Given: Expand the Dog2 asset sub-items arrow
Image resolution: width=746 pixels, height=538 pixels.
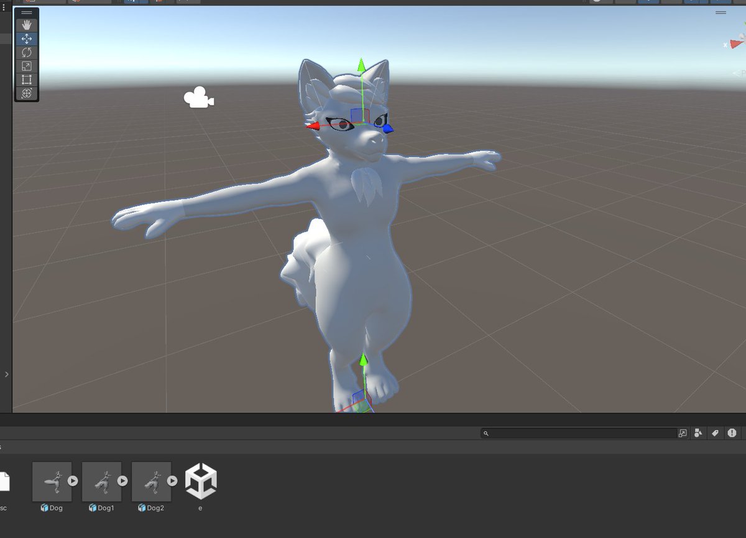Looking at the screenshot, I should pos(172,481).
